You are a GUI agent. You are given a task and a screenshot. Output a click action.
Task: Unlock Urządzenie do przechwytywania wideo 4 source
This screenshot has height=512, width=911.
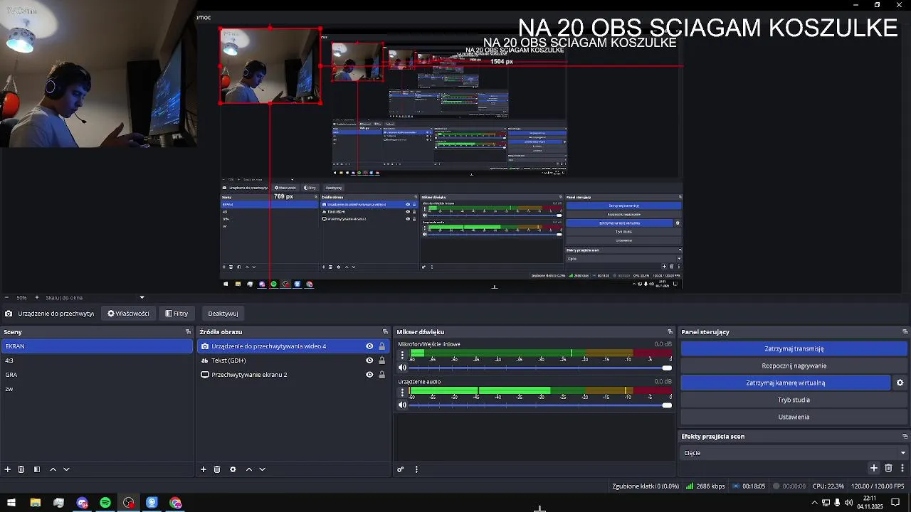[x=381, y=346]
